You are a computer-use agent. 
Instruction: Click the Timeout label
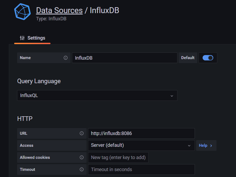coord(27,170)
